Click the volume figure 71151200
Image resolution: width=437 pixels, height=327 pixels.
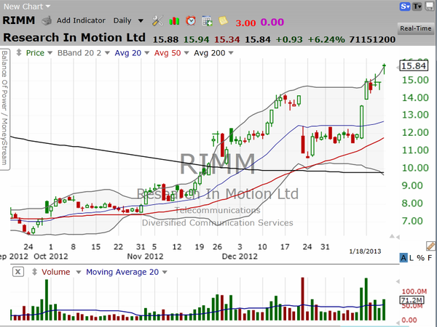point(372,39)
